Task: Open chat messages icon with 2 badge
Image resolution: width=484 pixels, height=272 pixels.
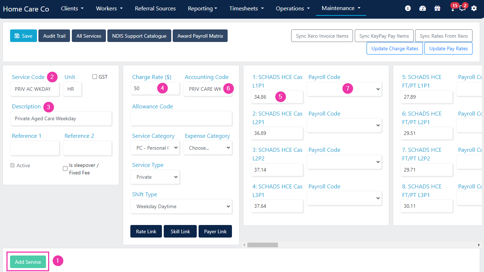Action: point(462,8)
